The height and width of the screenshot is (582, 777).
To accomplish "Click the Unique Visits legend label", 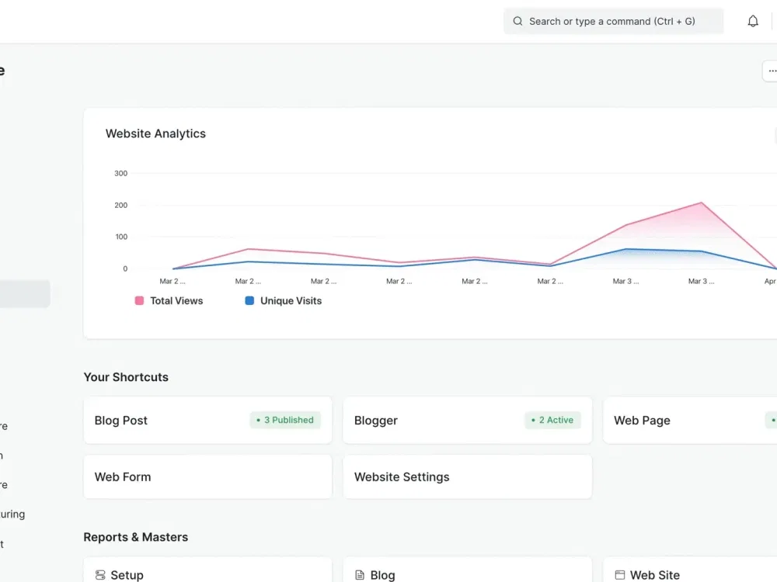I will click(x=291, y=301).
